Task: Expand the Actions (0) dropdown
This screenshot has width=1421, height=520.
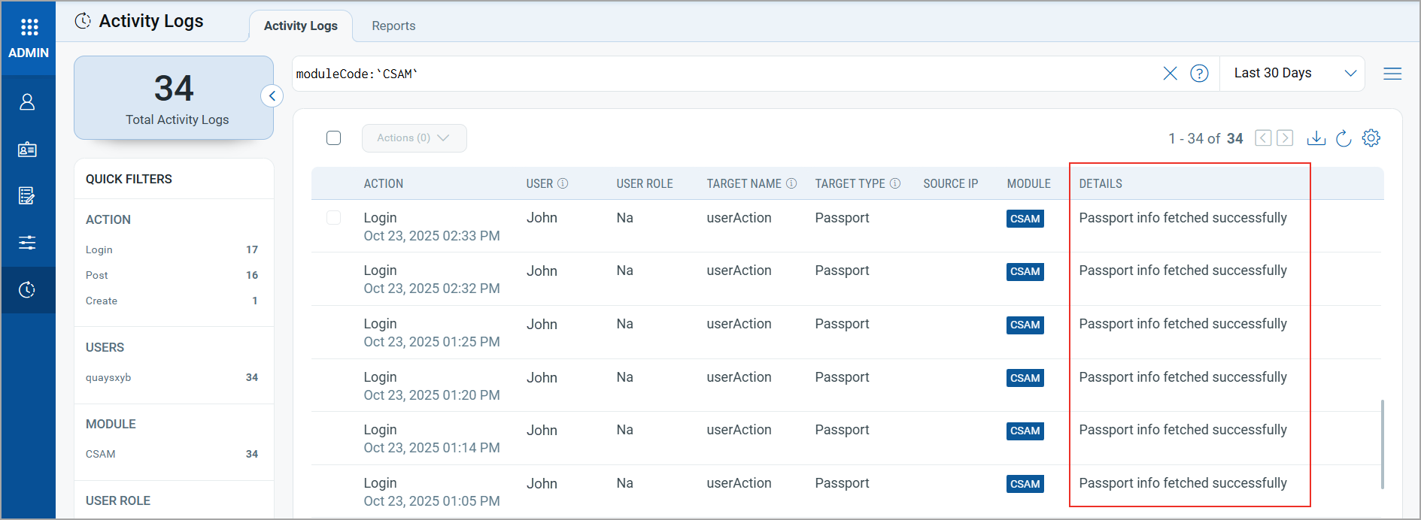Action: tap(414, 138)
